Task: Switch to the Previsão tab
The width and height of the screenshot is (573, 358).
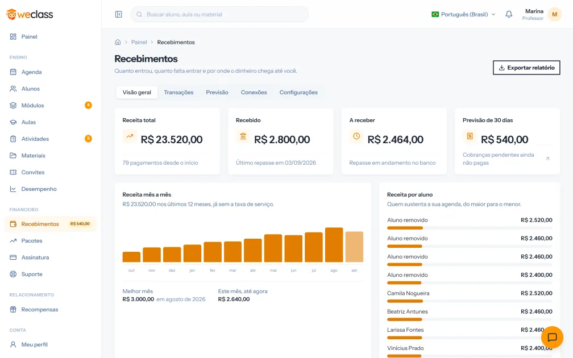Action: 217,93
